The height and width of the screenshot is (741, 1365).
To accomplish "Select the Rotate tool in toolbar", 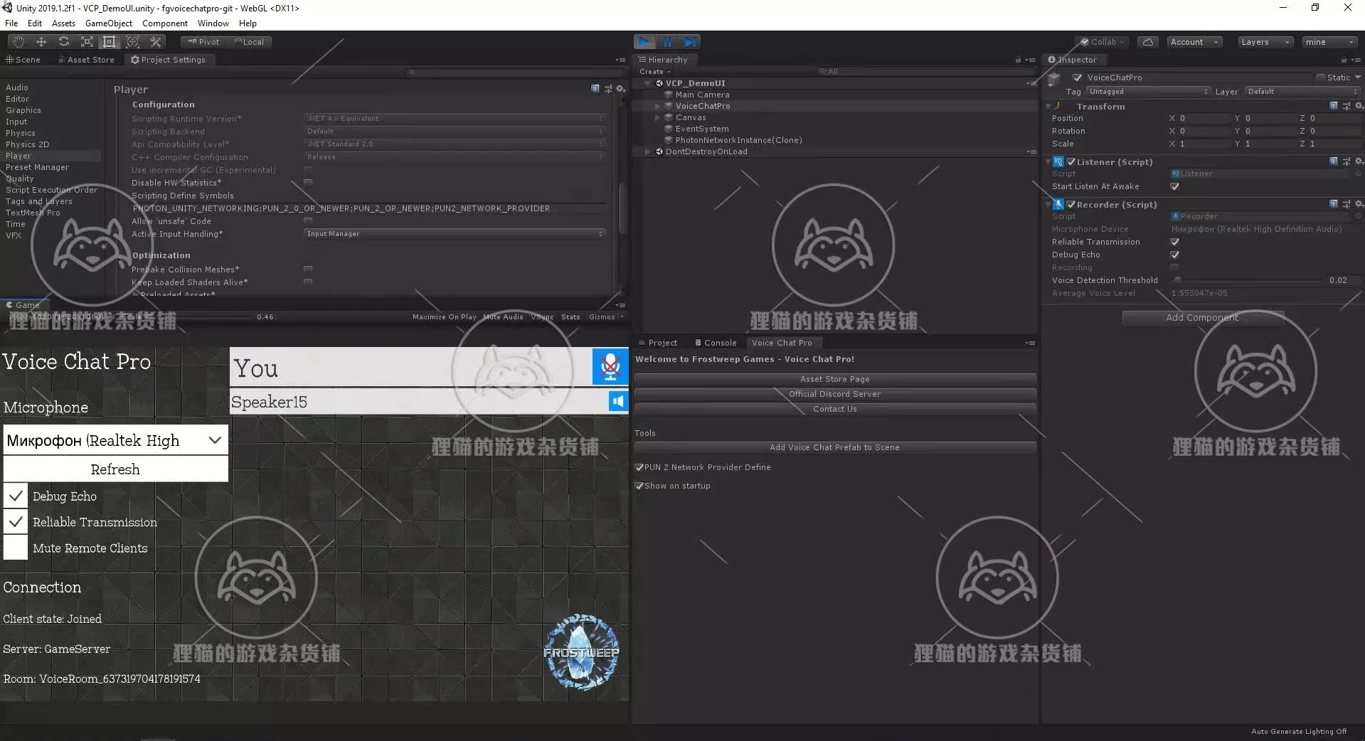I will [x=64, y=42].
